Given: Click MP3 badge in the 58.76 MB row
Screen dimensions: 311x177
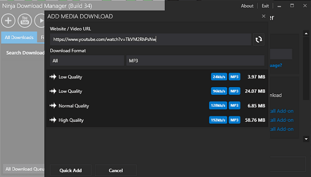Looking at the screenshot, I should (x=234, y=120).
